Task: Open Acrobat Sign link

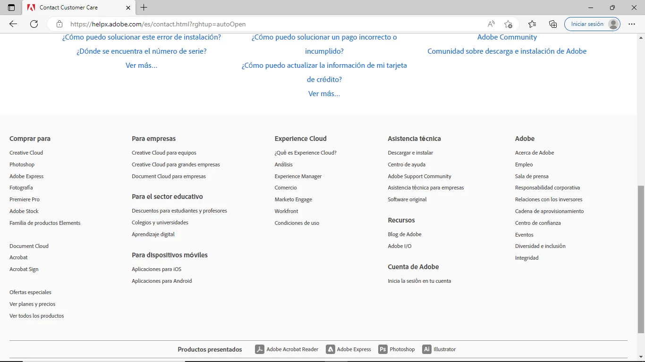Action: point(24,269)
